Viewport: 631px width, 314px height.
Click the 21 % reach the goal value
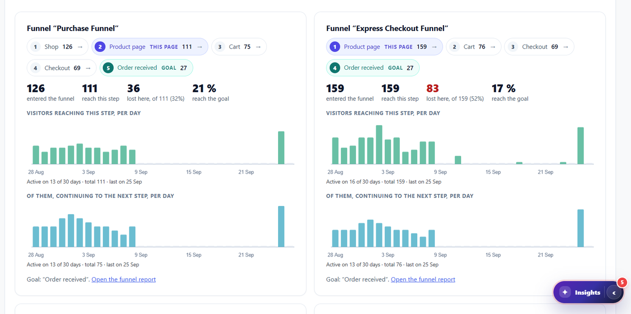click(x=204, y=88)
